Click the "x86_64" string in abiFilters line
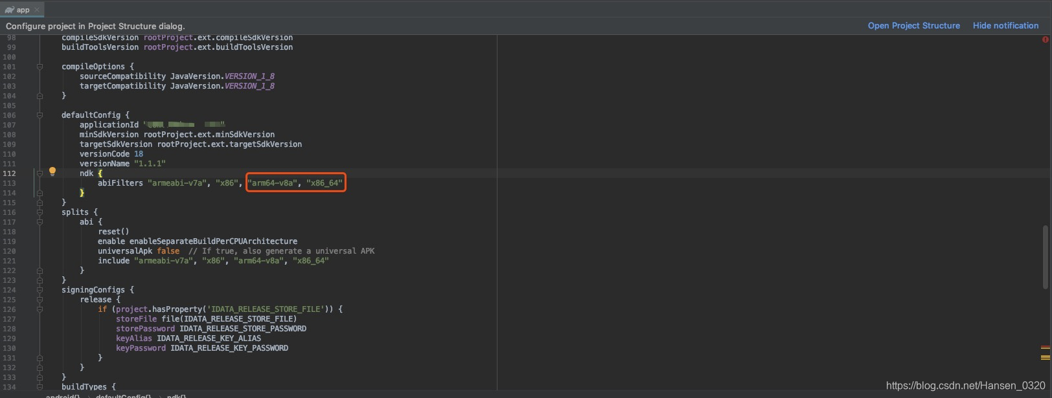The image size is (1052, 398). click(x=325, y=183)
